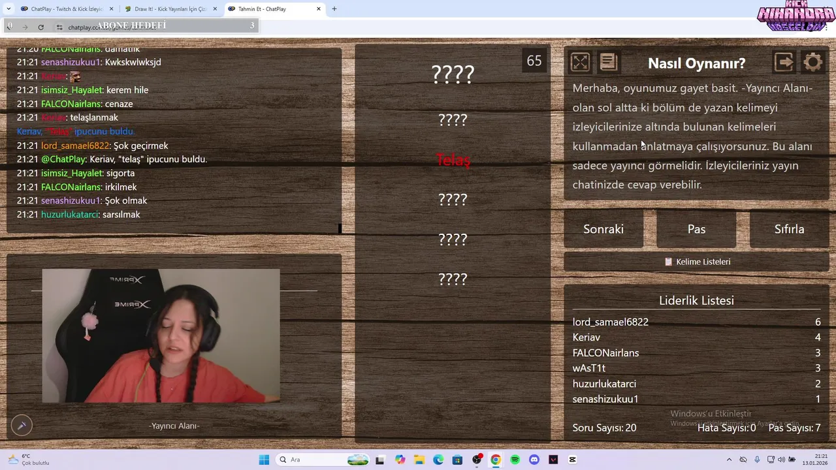Expand hidden system tray icons chevron
The image size is (836, 470).
click(729, 460)
